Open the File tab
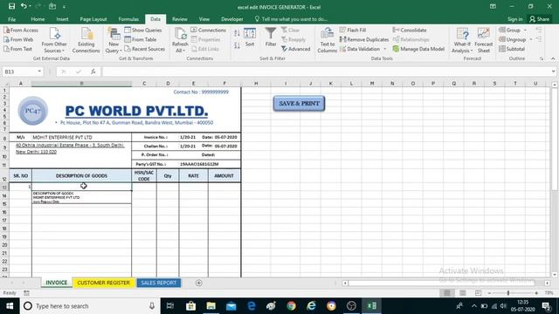The image size is (559, 314). [11, 19]
